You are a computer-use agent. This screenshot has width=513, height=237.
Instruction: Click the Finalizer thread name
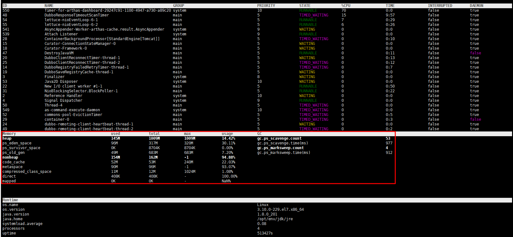pyautogui.click(x=54, y=77)
